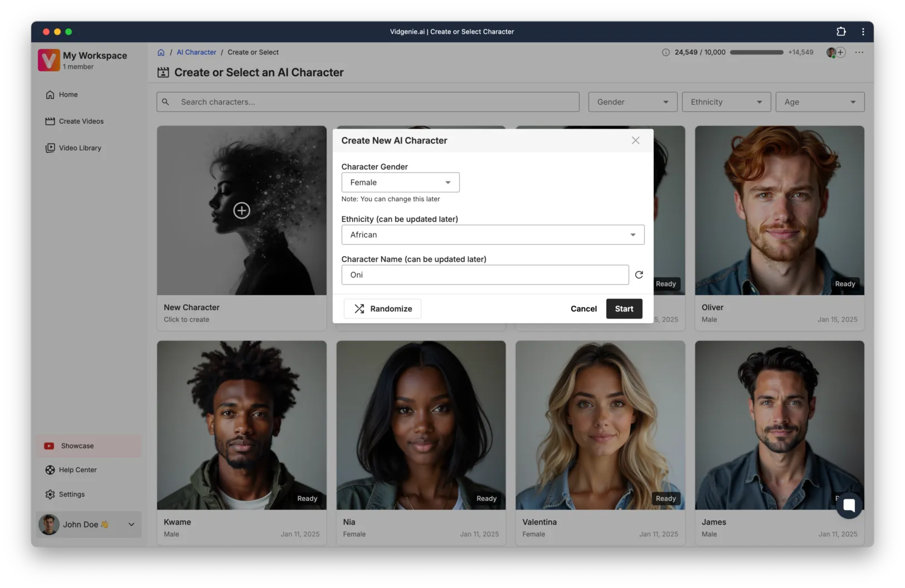The image size is (905, 588).
Task: Click the character page title icon
Action: point(163,72)
